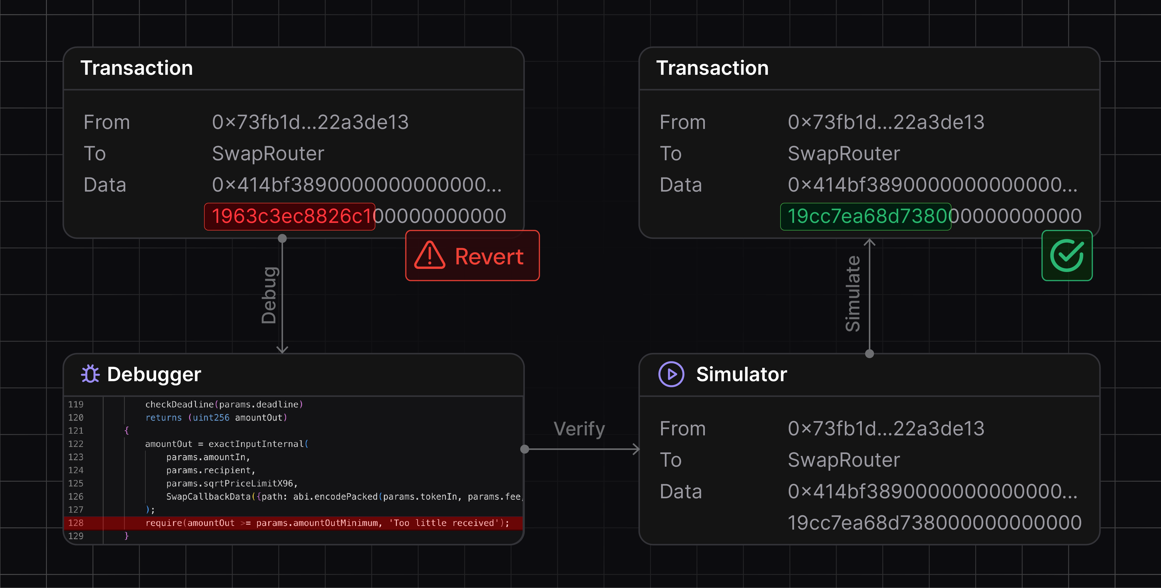The width and height of the screenshot is (1161, 588).
Task: Click From address in right Transaction card
Action: (x=886, y=122)
